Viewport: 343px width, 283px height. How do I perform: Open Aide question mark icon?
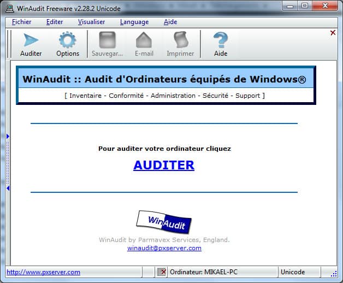221,40
